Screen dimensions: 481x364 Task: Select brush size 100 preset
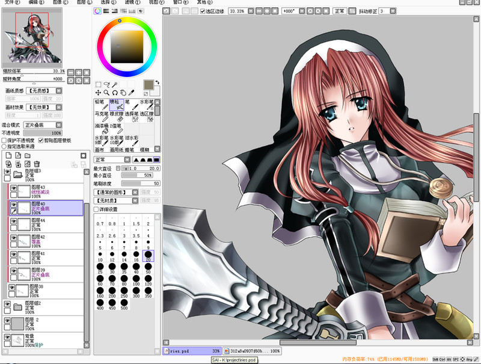coord(136,280)
